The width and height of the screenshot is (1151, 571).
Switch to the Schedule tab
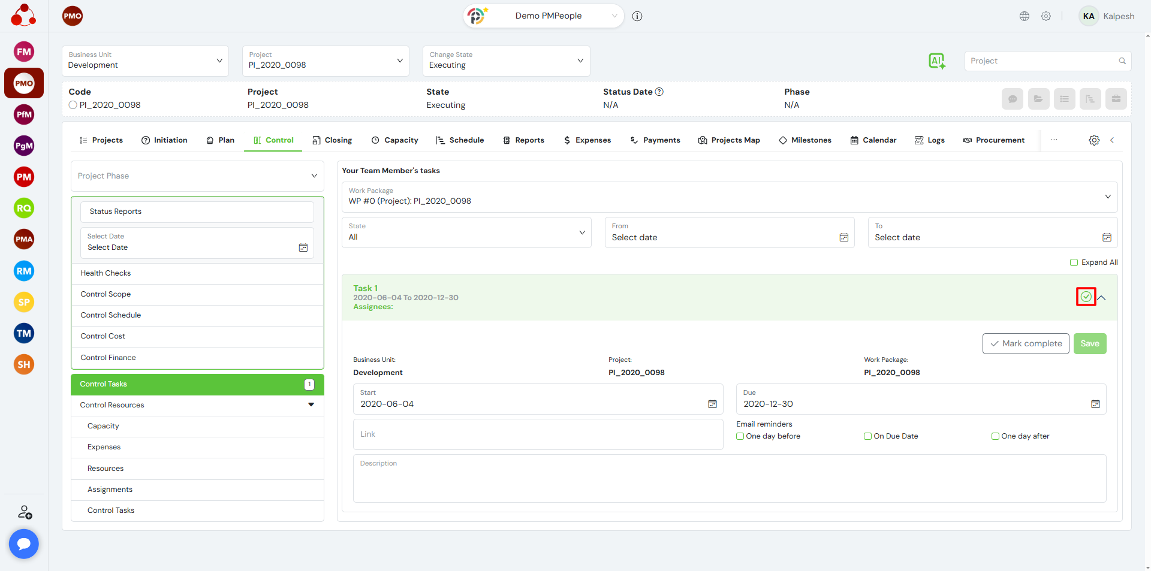pos(460,140)
